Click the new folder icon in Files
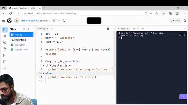188x105 pixels. pyautogui.click(x=29, y=29)
